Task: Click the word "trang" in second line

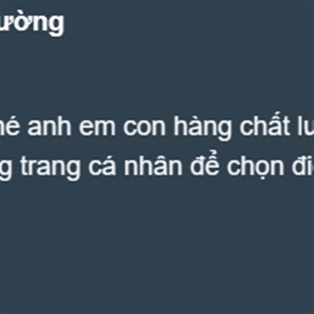Action: pyautogui.click(x=50, y=168)
